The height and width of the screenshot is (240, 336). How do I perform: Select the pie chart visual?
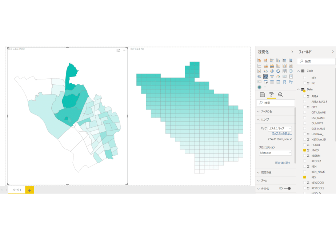tap(272, 71)
